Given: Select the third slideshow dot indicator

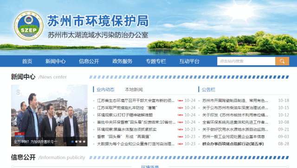Looking at the screenshot, I should point(80,142).
